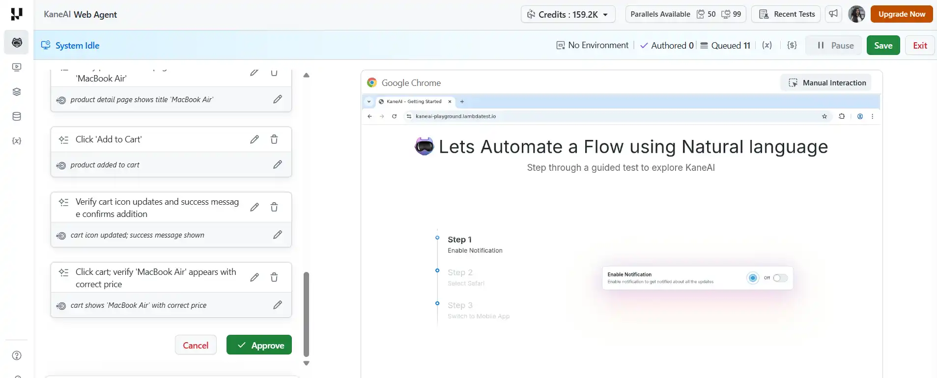Edit the Click 'Add to Cart' step
937x378 pixels.
[x=255, y=139]
